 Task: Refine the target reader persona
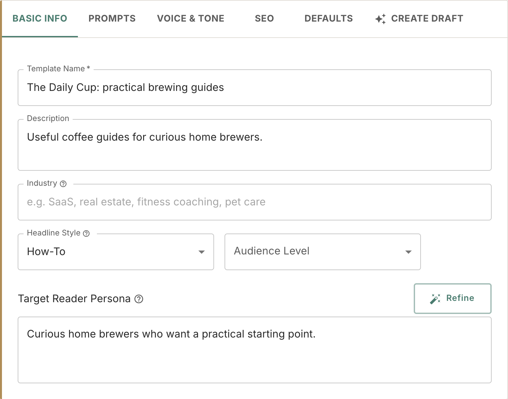[452, 298]
